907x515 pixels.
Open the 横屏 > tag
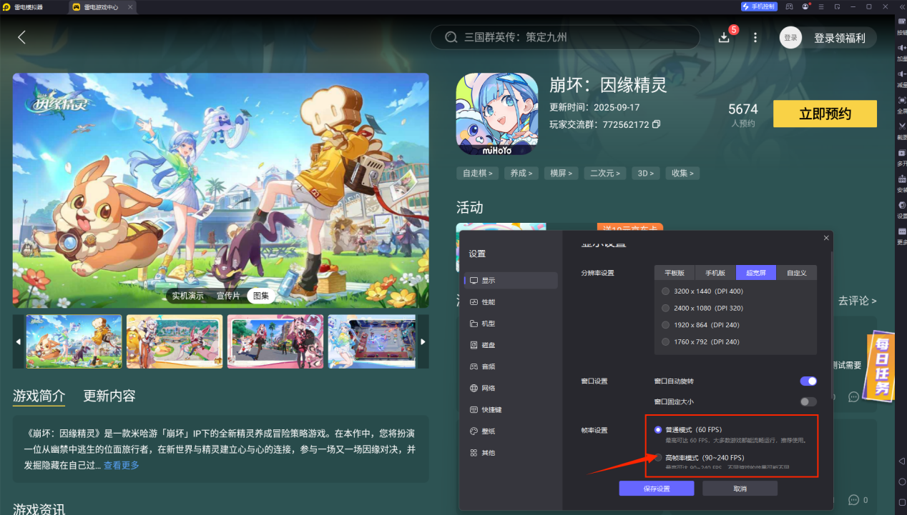point(560,173)
